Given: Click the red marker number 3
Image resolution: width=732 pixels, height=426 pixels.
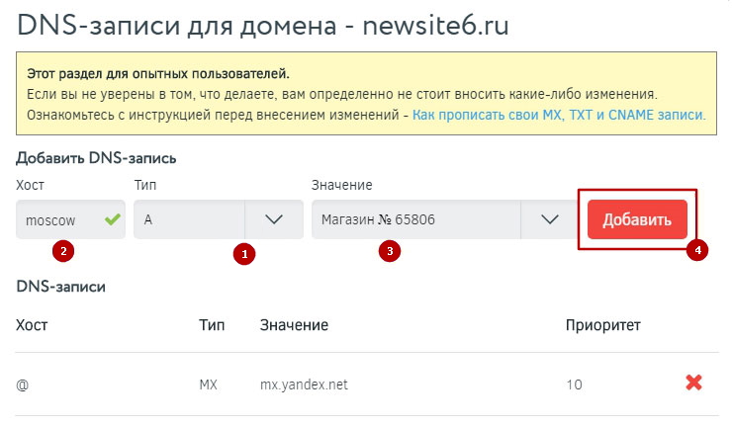Looking at the screenshot, I should click(x=390, y=251).
